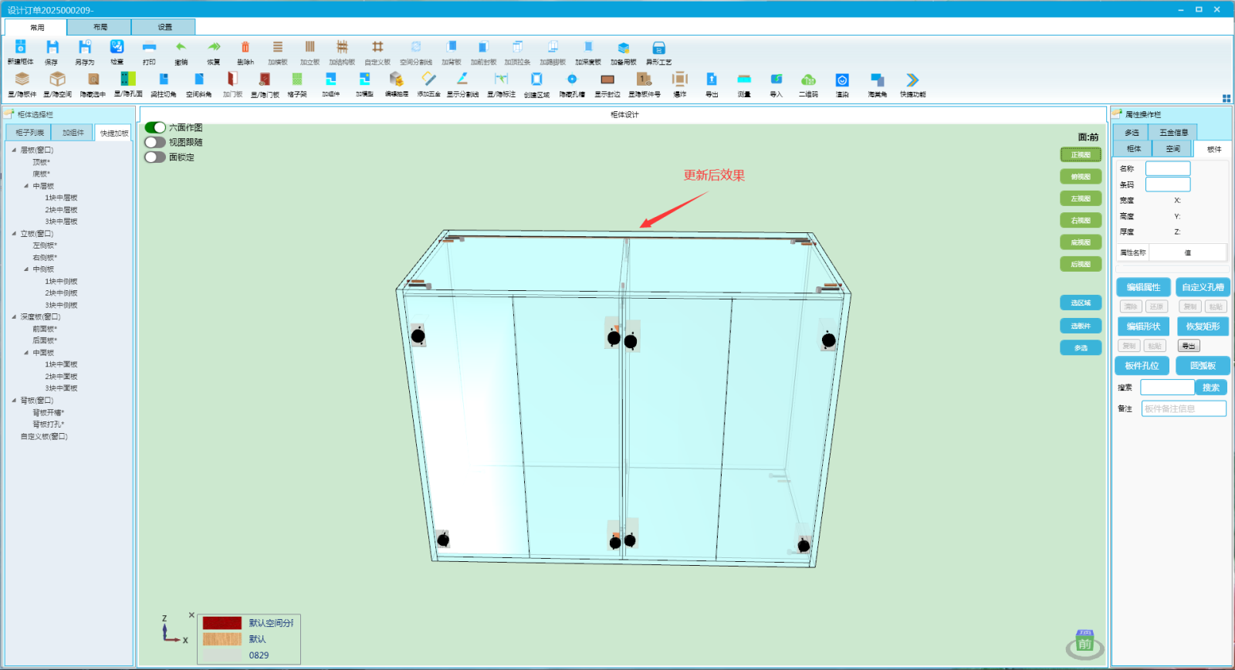
Task: Switch to the 柜子列表 tab
Action: (x=29, y=133)
